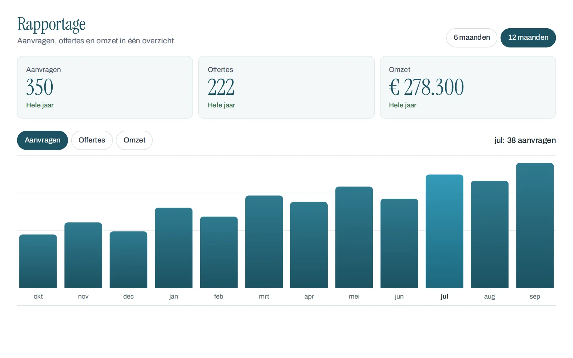Select the jan bar in chart

(x=174, y=248)
